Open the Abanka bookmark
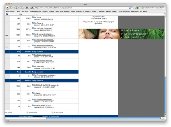Screen dimensions: 171x127 tap(45, 11)
